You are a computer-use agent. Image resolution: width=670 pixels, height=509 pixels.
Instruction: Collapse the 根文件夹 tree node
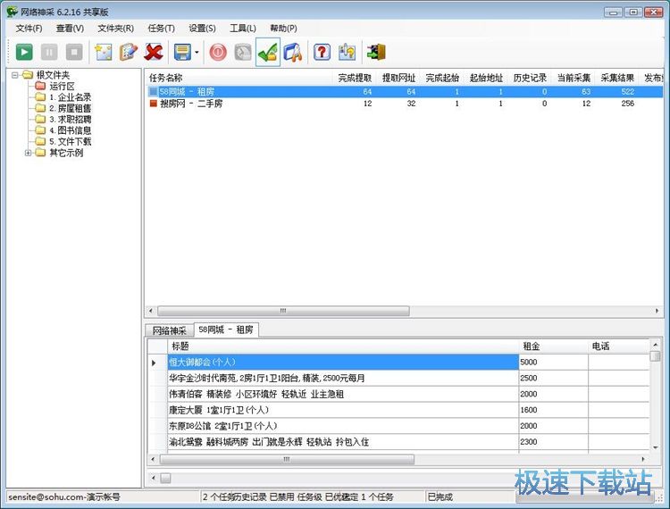(15, 75)
